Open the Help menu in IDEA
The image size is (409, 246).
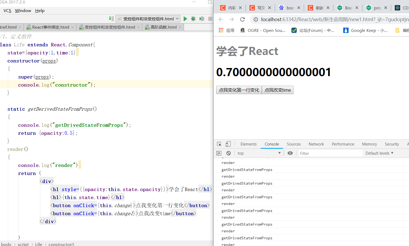[40, 11]
